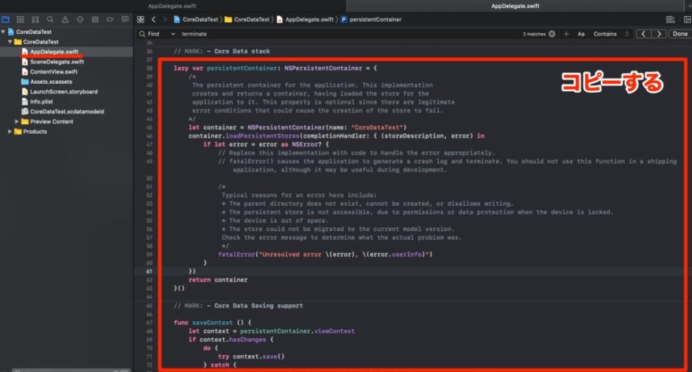
Task: Add editor on right
Action: pyautogui.click(x=687, y=19)
